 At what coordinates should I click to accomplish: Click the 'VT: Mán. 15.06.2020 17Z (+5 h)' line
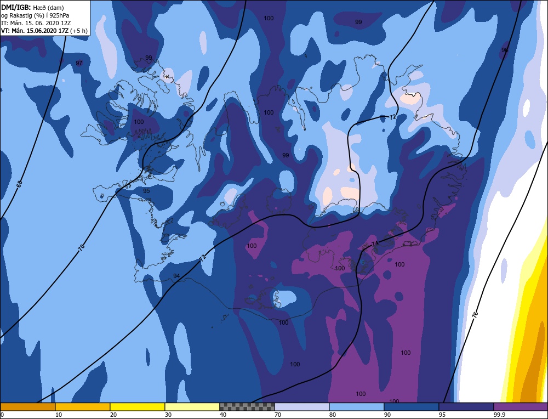point(44,31)
